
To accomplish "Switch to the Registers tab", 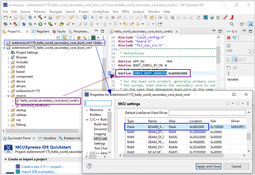I will tap(42, 32).
